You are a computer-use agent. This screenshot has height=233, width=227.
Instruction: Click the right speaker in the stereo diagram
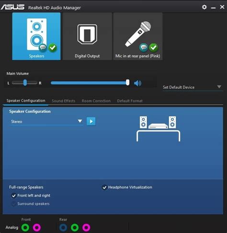[172, 122]
